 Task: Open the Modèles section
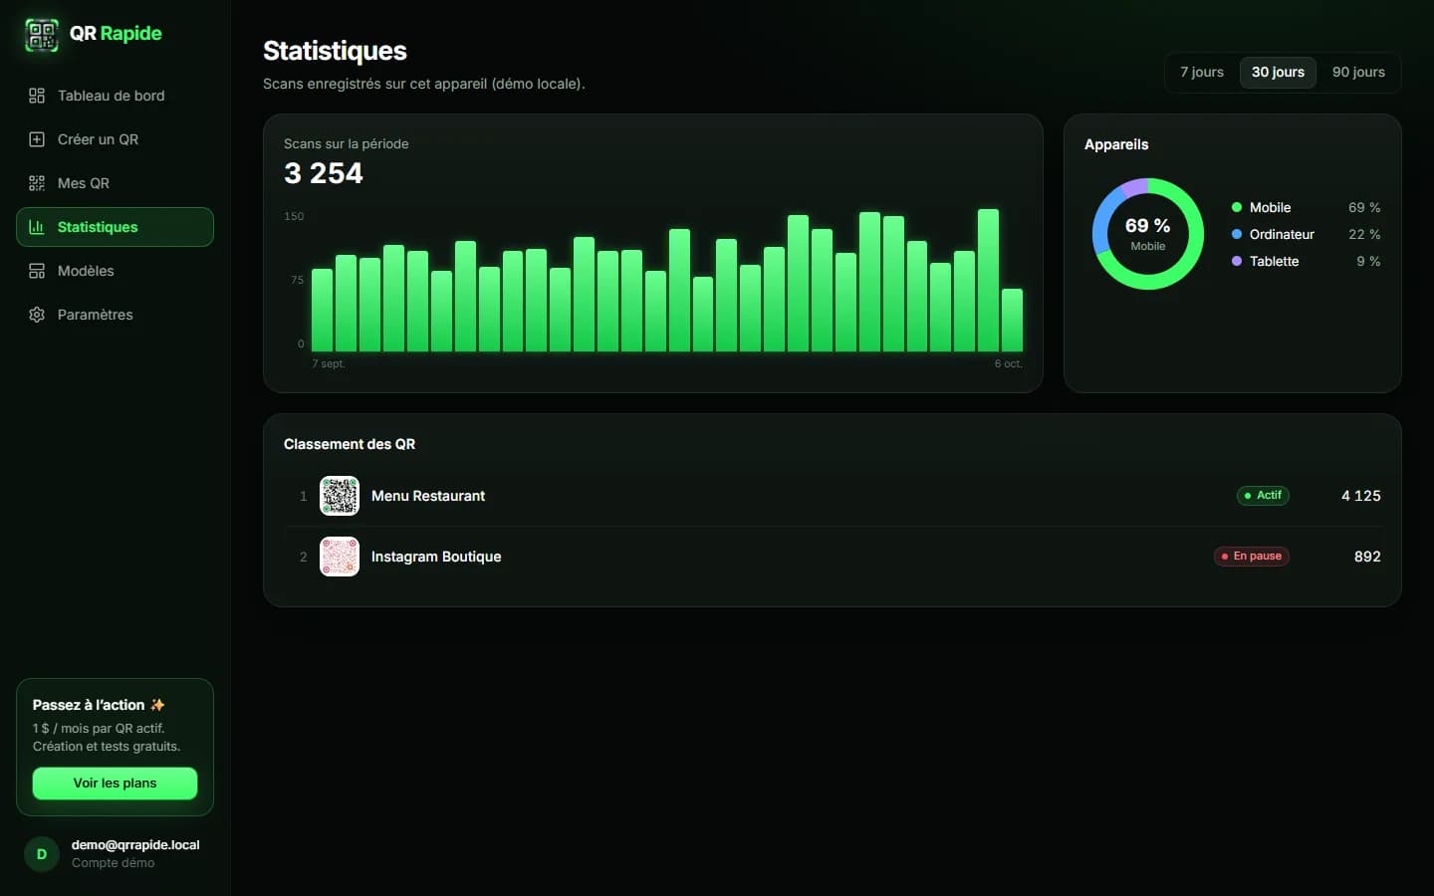coord(115,271)
